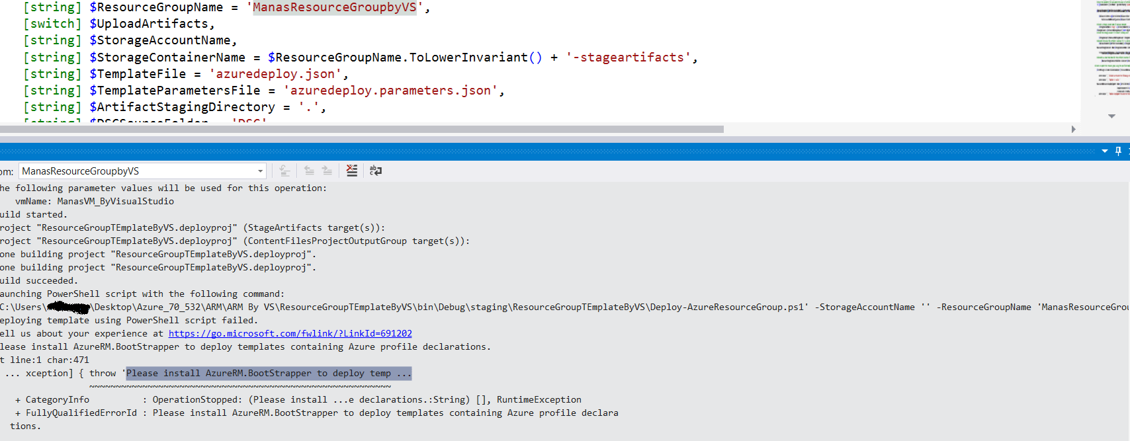Screen dimensions: 1130x441
Task: Toggle auto hide pin of Output window
Action: 1119,151
